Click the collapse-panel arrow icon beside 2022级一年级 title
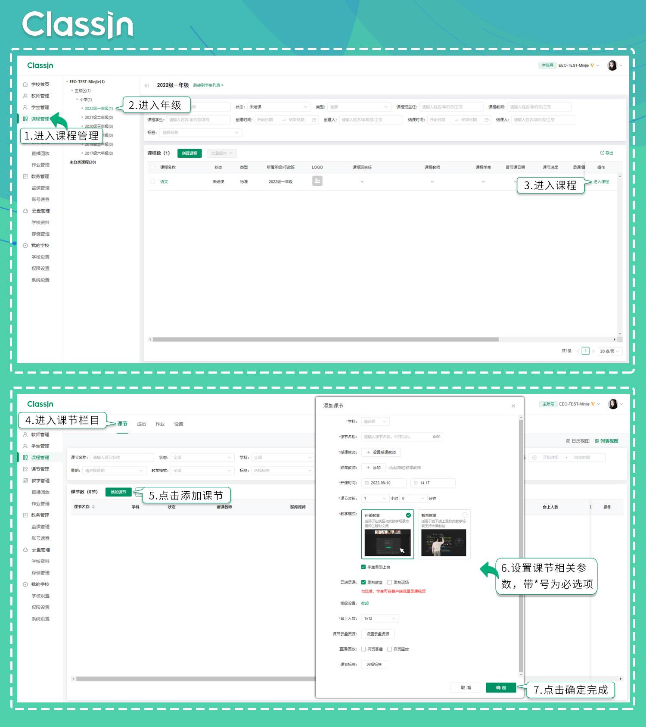 tap(147, 85)
